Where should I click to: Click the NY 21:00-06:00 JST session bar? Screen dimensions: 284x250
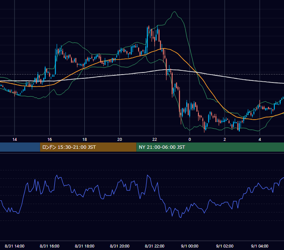pyautogui.click(x=210, y=147)
